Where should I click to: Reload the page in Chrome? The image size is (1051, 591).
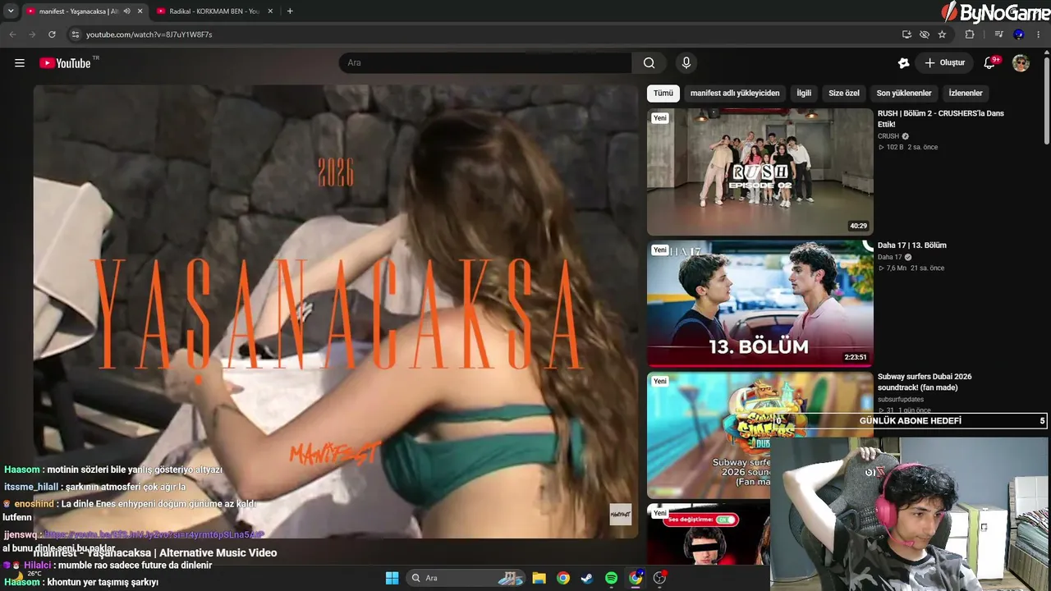point(52,34)
